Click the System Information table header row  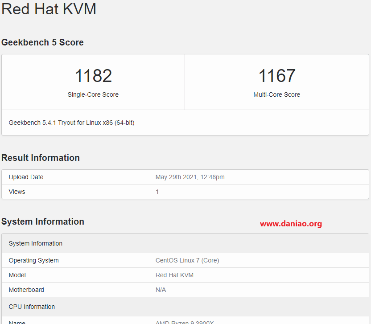point(185,243)
